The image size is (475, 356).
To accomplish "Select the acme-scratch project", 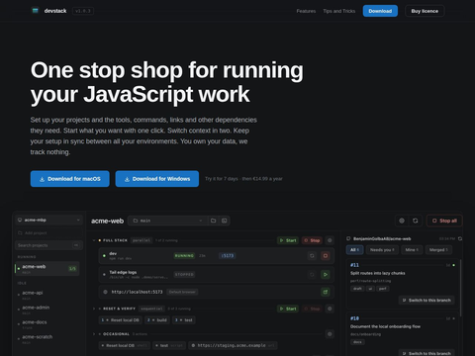I will click(x=47, y=339).
